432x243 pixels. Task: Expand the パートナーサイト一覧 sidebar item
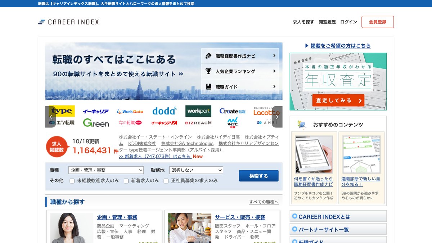click(x=338, y=229)
